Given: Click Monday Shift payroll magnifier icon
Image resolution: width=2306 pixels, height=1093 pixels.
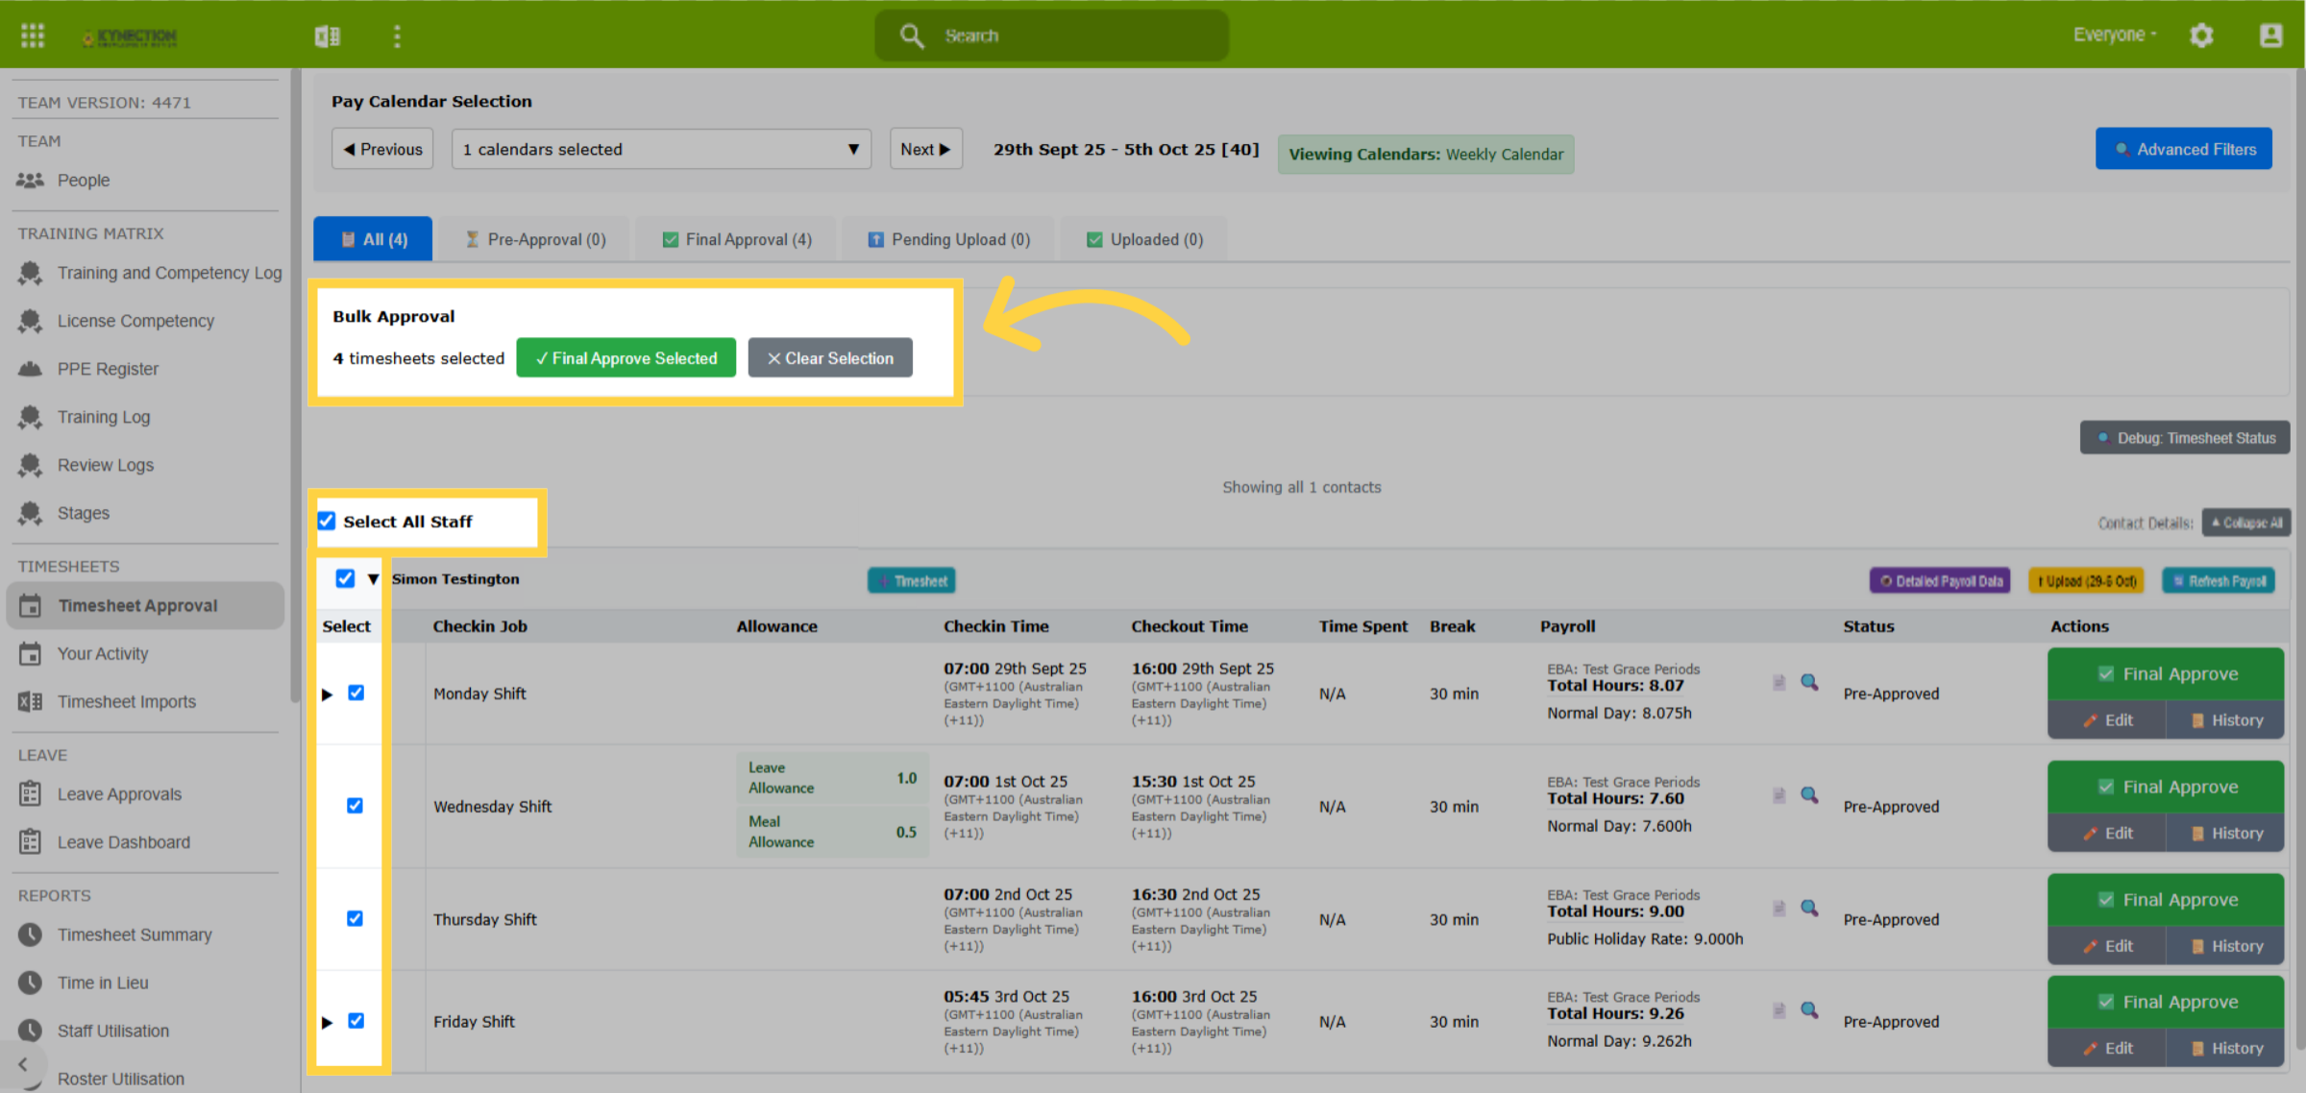Looking at the screenshot, I should click(x=1809, y=682).
